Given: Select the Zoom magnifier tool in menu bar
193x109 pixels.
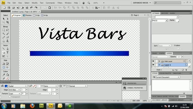Looking at the screenshot, I should tap(89, 3).
